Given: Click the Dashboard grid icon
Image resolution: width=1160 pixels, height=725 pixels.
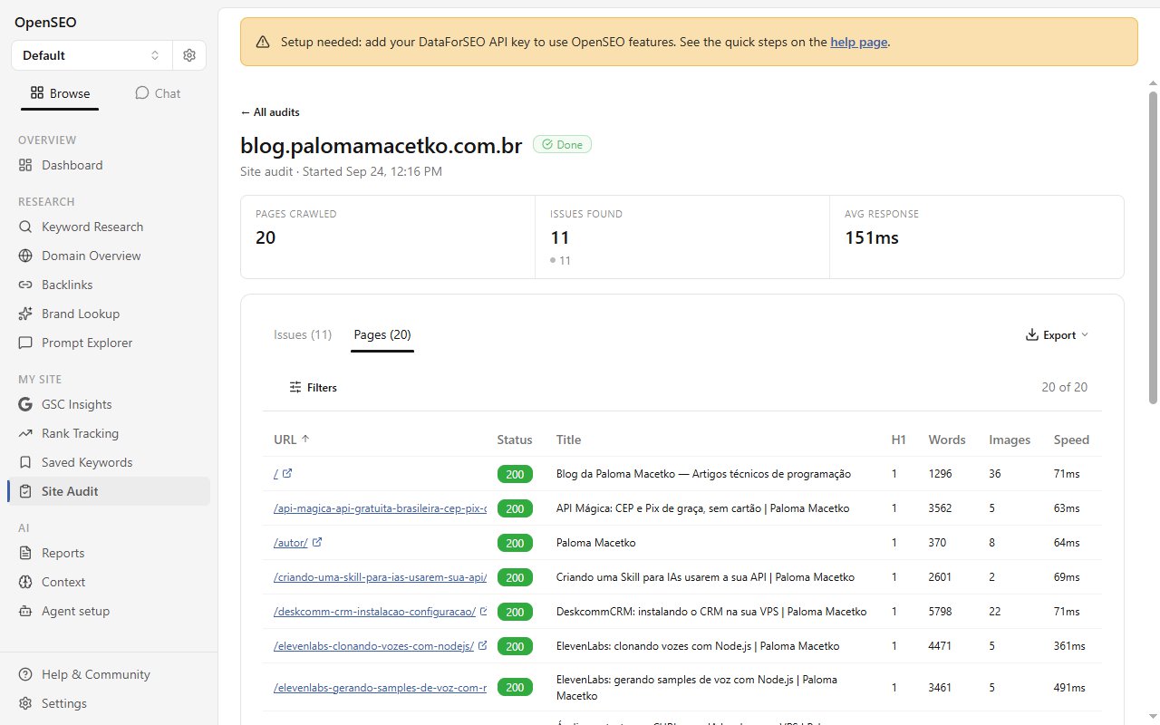Looking at the screenshot, I should coord(25,165).
